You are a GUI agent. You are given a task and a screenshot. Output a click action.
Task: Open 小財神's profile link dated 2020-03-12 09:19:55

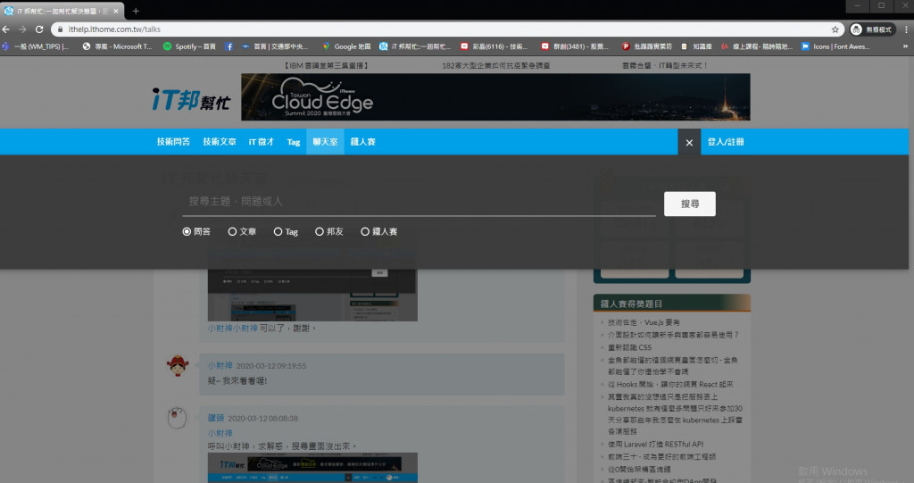pos(220,366)
